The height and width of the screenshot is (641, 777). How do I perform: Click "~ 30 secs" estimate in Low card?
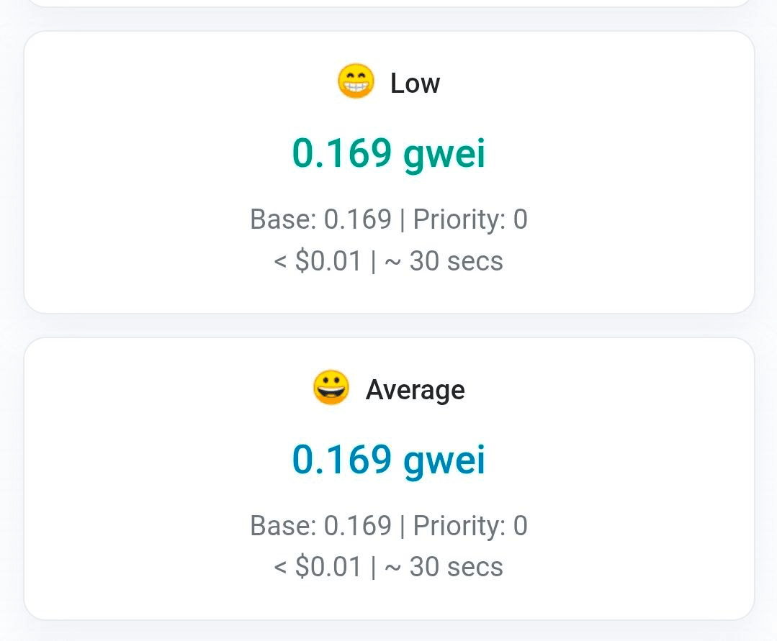pos(444,260)
